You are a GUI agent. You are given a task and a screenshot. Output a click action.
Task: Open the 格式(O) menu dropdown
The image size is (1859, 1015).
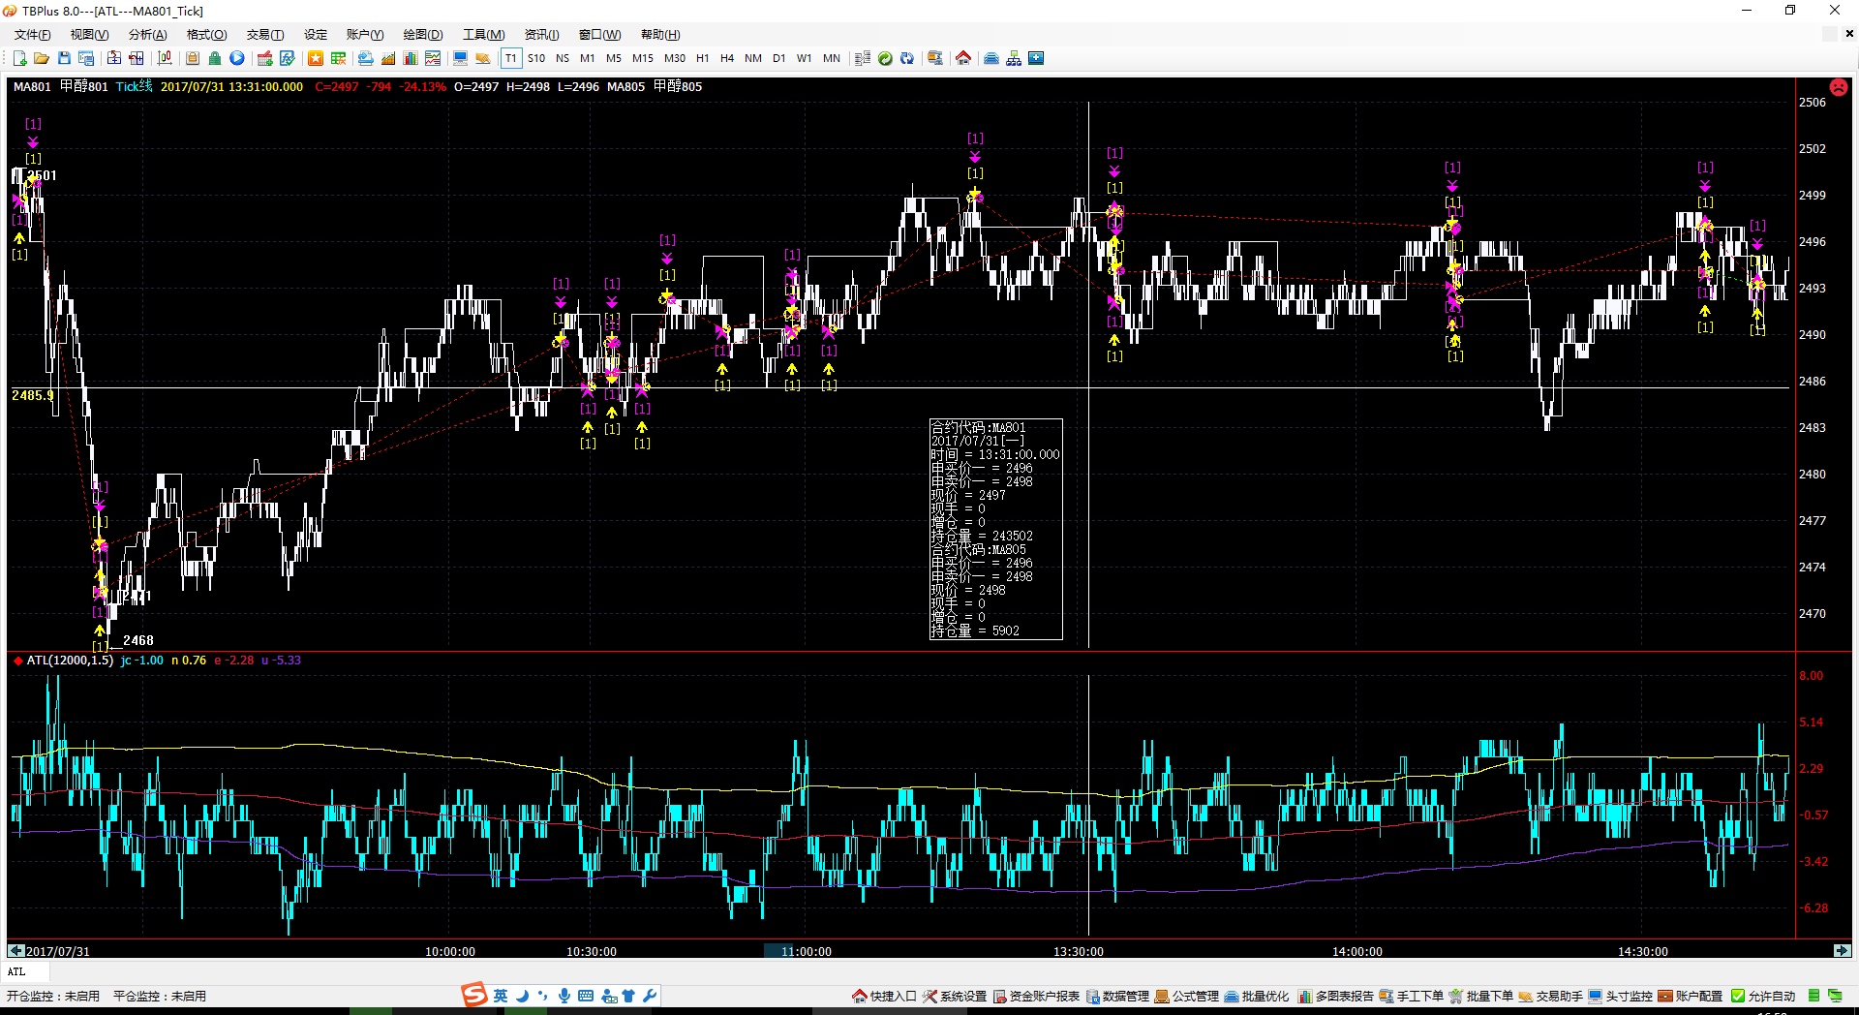[x=206, y=35]
